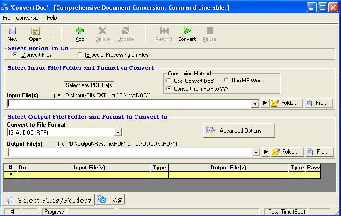Expand the Output File(s) dropdown arrow
Image resolution: width=341 pixels, height=216 pixels.
(256, 152)
